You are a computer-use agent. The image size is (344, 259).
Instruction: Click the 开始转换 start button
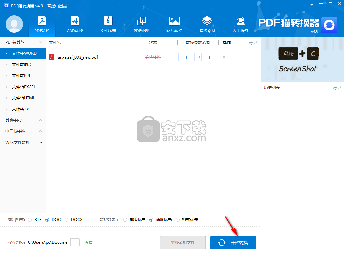coord(233,243)
